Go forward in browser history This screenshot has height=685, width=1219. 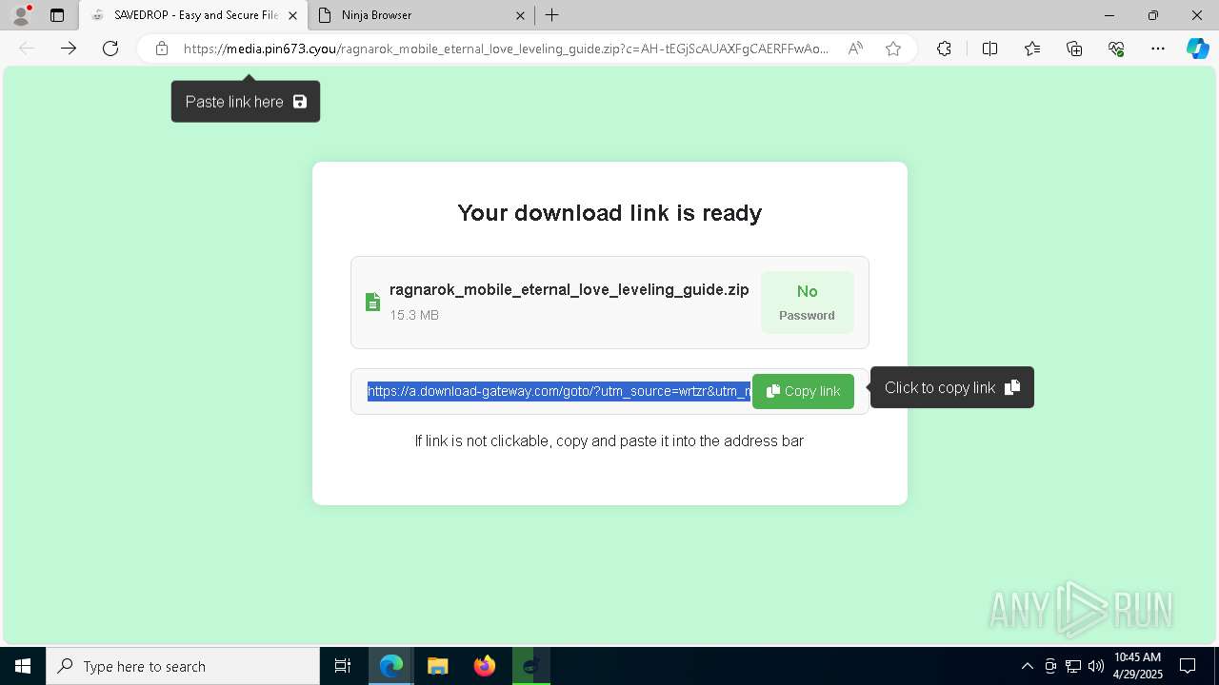69,49
